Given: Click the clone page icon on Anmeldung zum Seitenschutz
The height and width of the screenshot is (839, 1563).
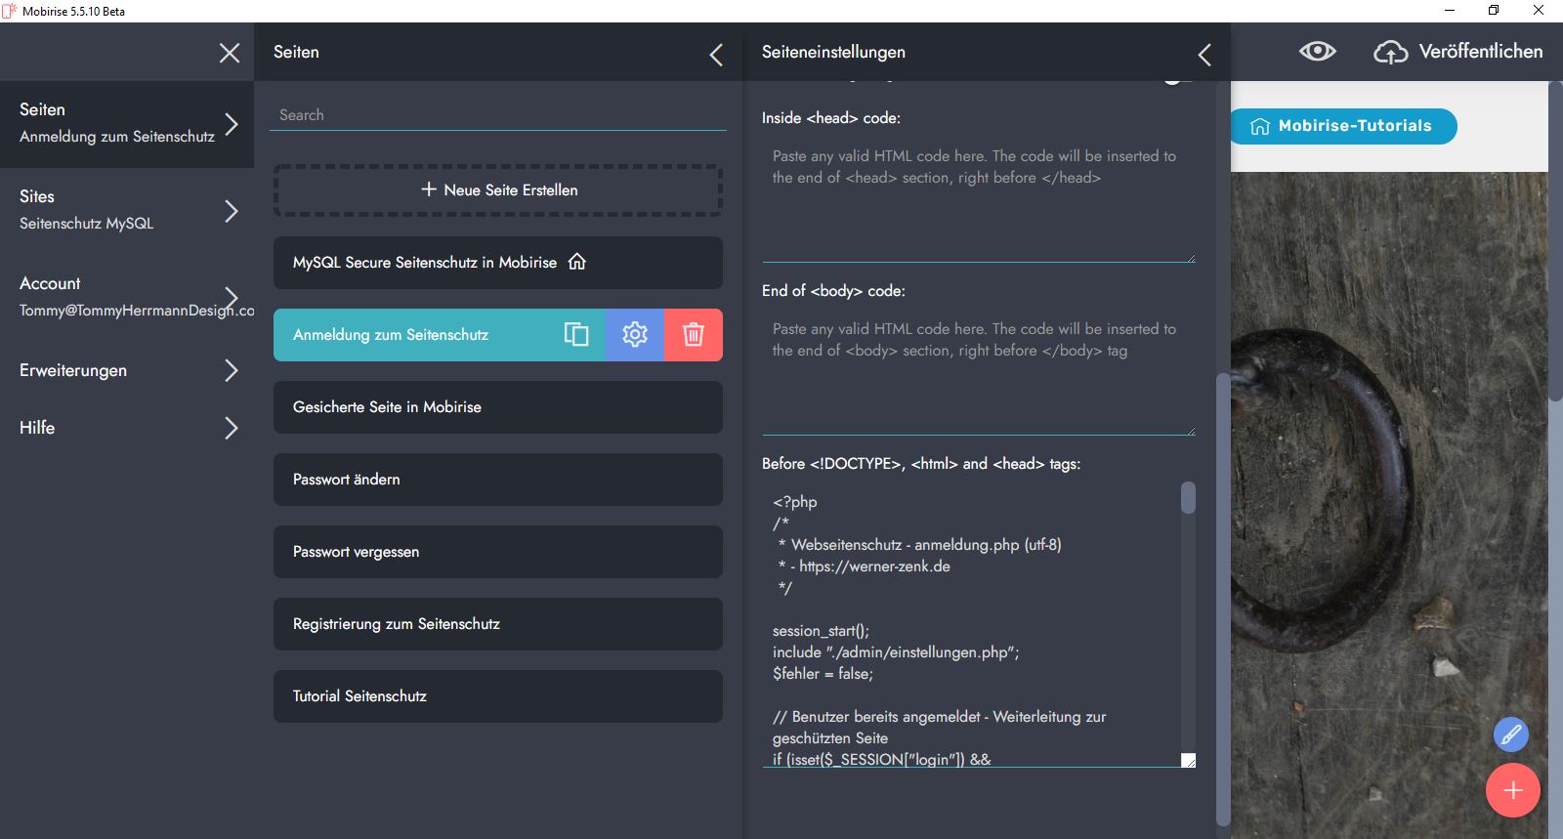Looking at the screenshot, I should coord(576,335).
